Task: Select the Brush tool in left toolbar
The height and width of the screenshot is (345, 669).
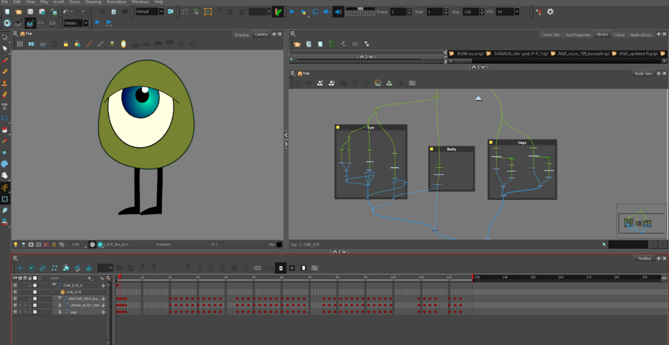Action: click(x=5, y=60)
